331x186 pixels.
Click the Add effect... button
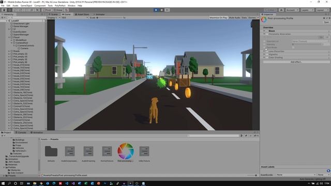(296, 62)
